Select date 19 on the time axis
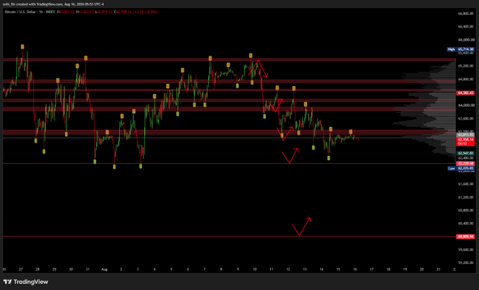 tap(405, 270)
